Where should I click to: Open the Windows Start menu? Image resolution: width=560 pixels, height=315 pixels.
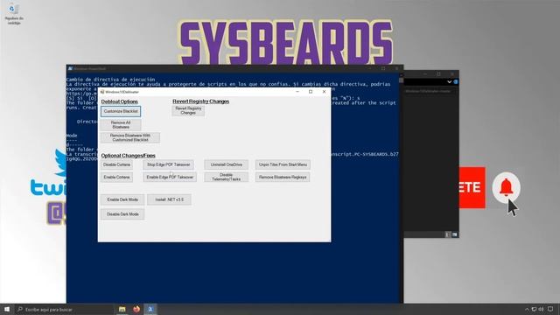[x=7, y=309]
